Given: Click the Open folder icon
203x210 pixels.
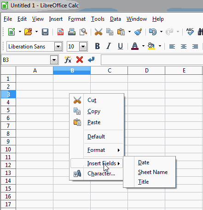Looking at the screenshot, I should tap(28, 32).
